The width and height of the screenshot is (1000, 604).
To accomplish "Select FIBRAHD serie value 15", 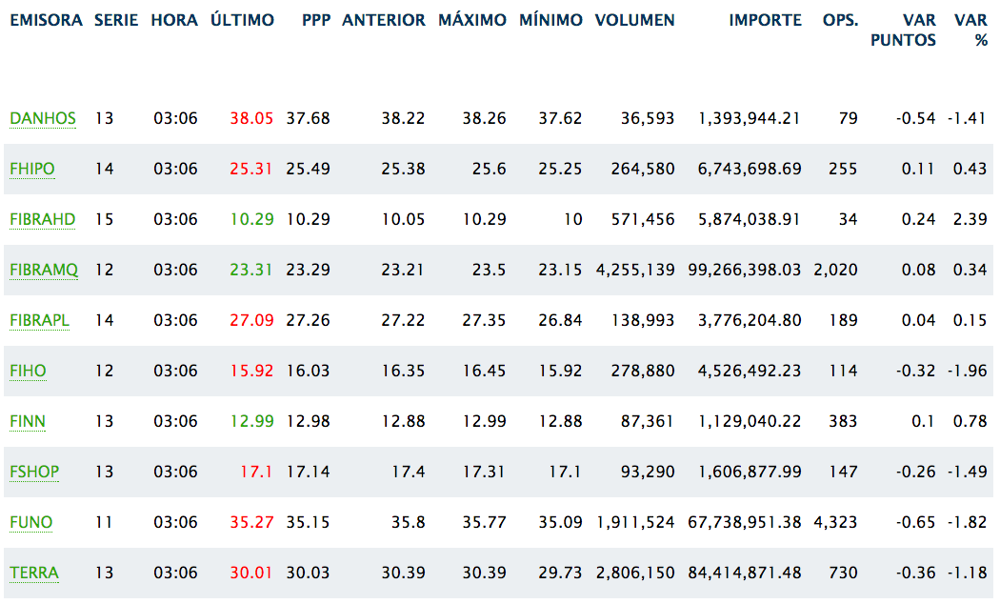I will point(105,219).
